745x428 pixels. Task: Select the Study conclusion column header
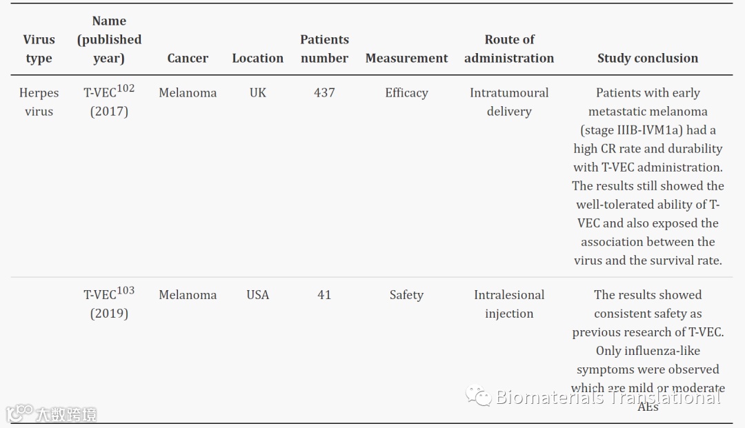coord(647,59)
